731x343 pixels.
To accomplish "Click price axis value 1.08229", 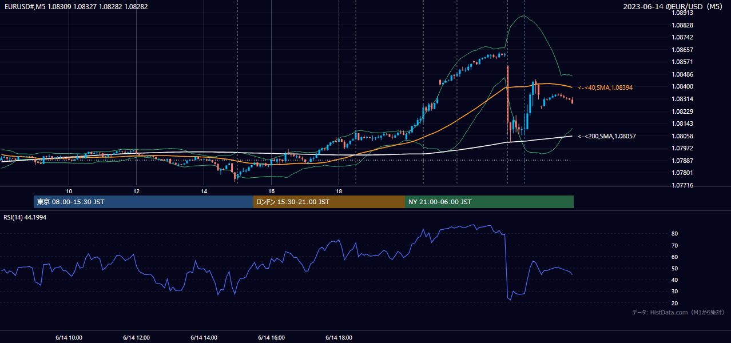I will pos(683,111).
